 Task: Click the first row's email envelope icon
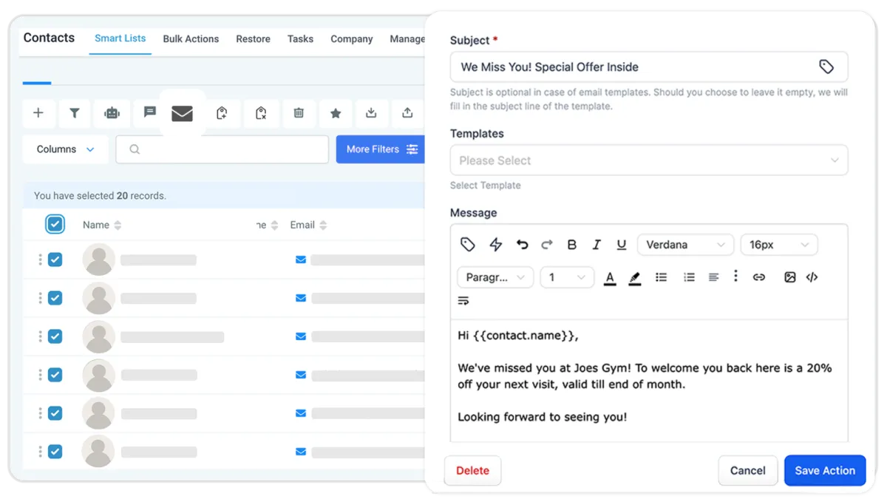(301, 259)
